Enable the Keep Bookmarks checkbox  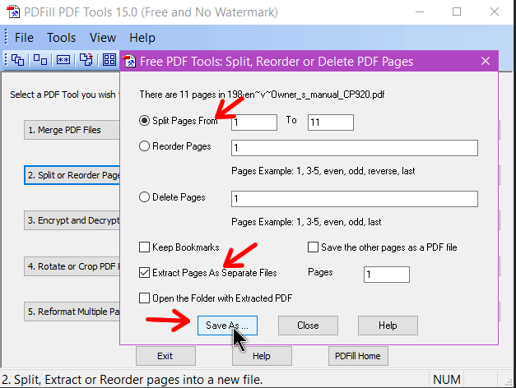(x=144, y=247)
